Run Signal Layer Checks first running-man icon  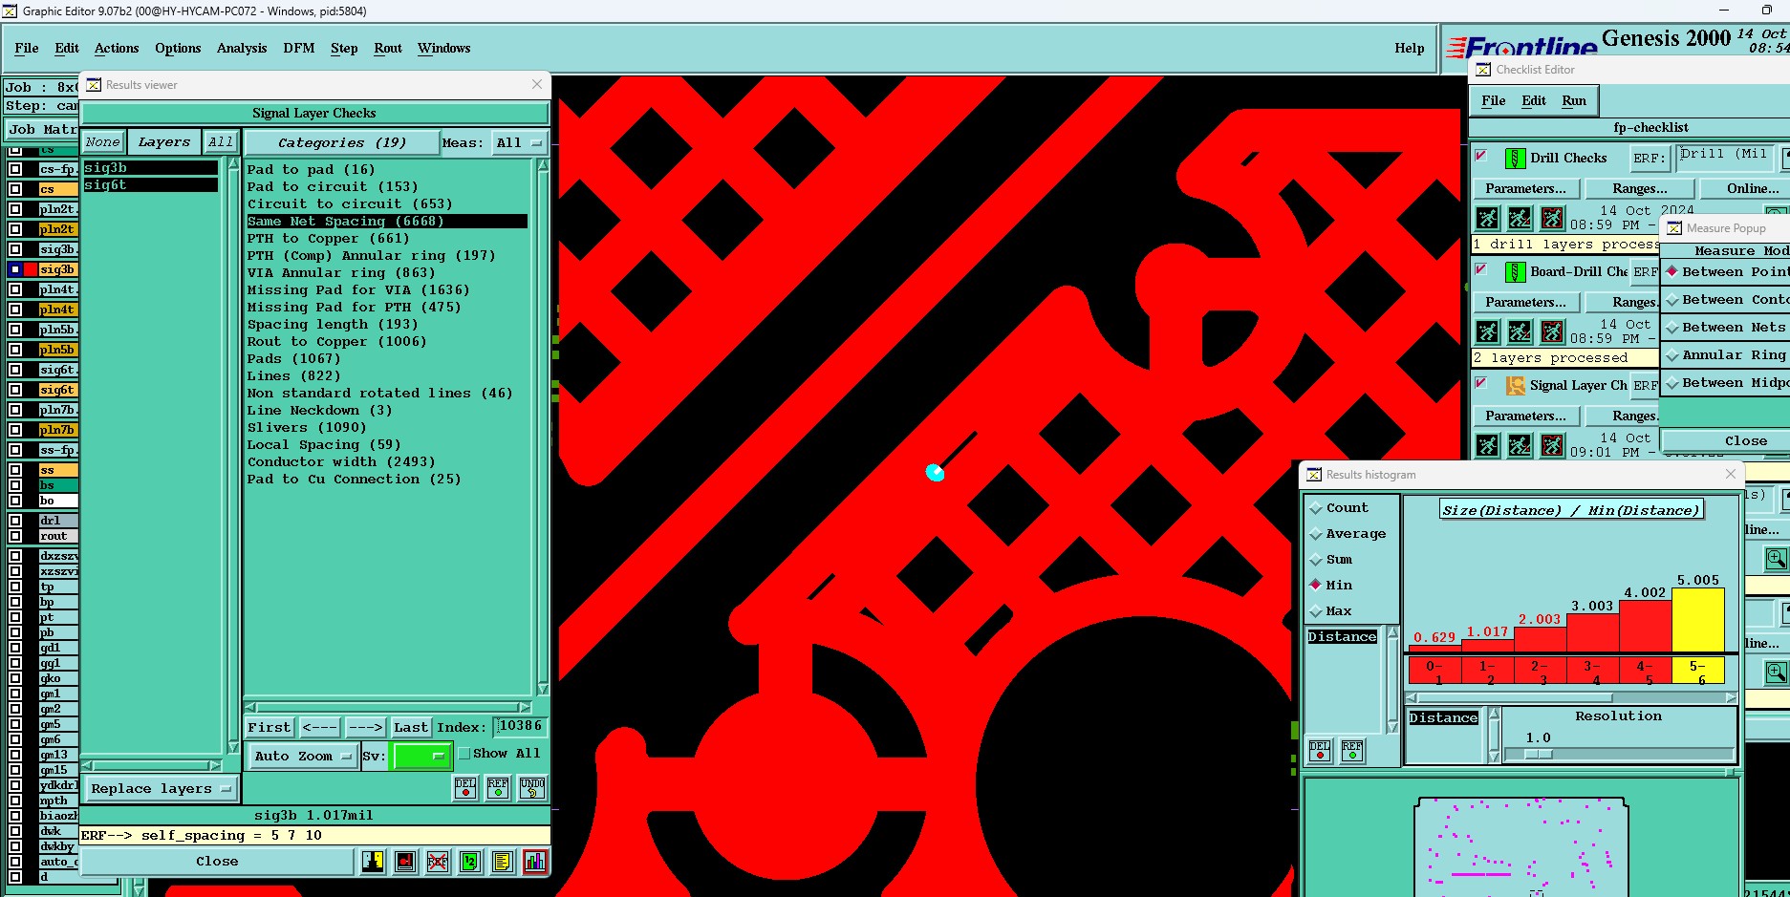click(x=1487, y=445)
